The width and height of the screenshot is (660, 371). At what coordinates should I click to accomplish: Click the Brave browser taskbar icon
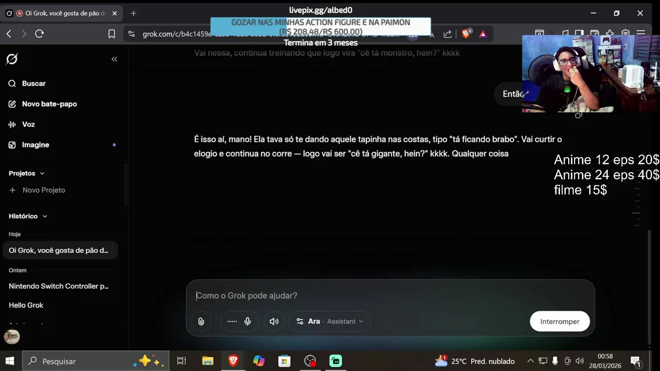(233, 361)
